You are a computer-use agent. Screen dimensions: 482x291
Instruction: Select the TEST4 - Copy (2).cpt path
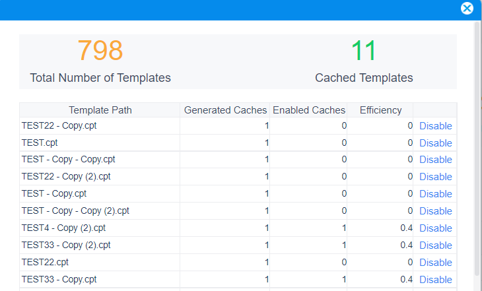pos(63,228)
